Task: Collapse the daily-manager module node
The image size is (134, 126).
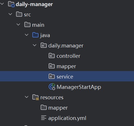Action: [x=2, y=4]
